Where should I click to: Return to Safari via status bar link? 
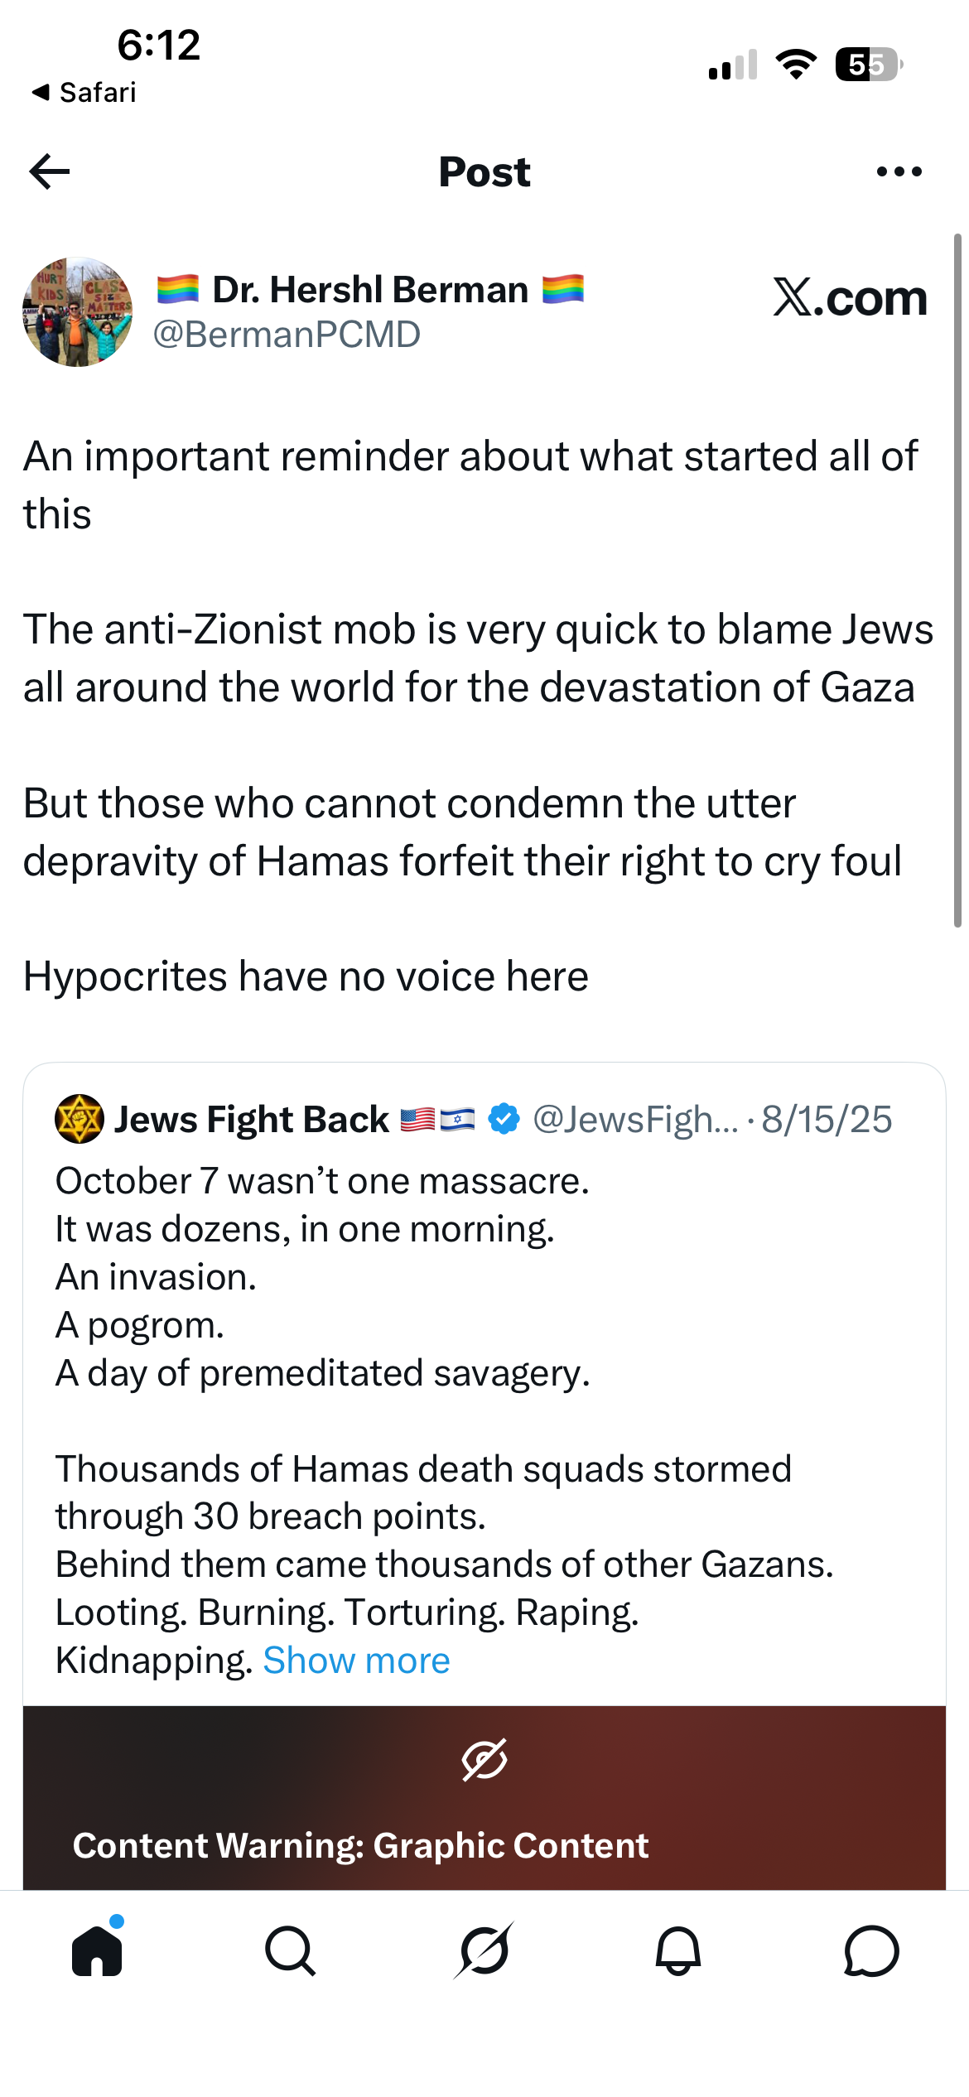84,92
